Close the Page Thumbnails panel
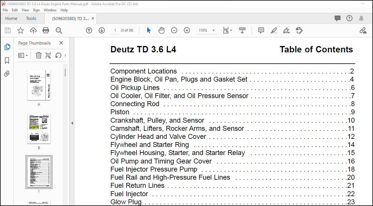Viewport: 373px width, 206px height. [61, 43]
